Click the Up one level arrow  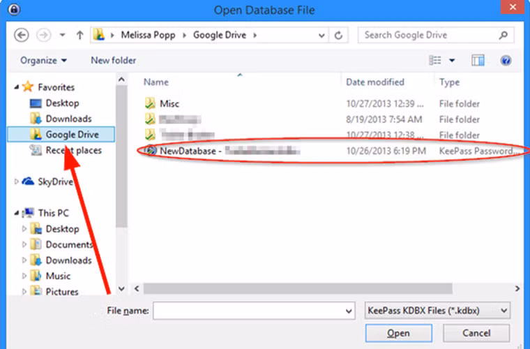[80, 35]
